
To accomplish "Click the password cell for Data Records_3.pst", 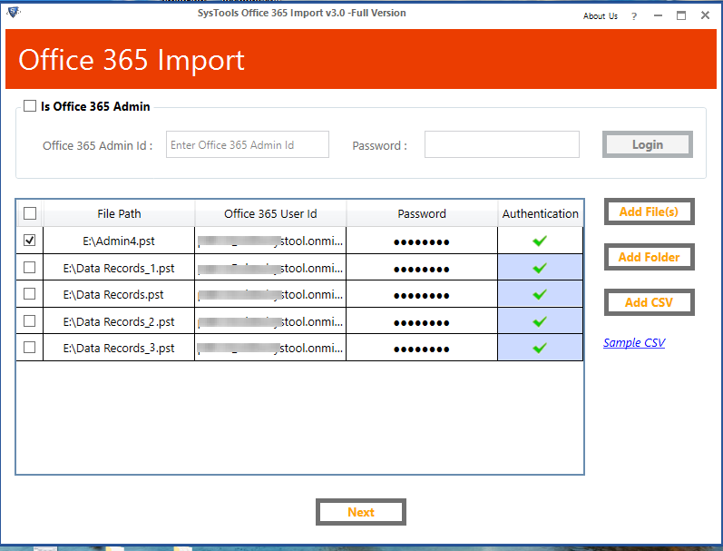I will (x=422, y=348).
